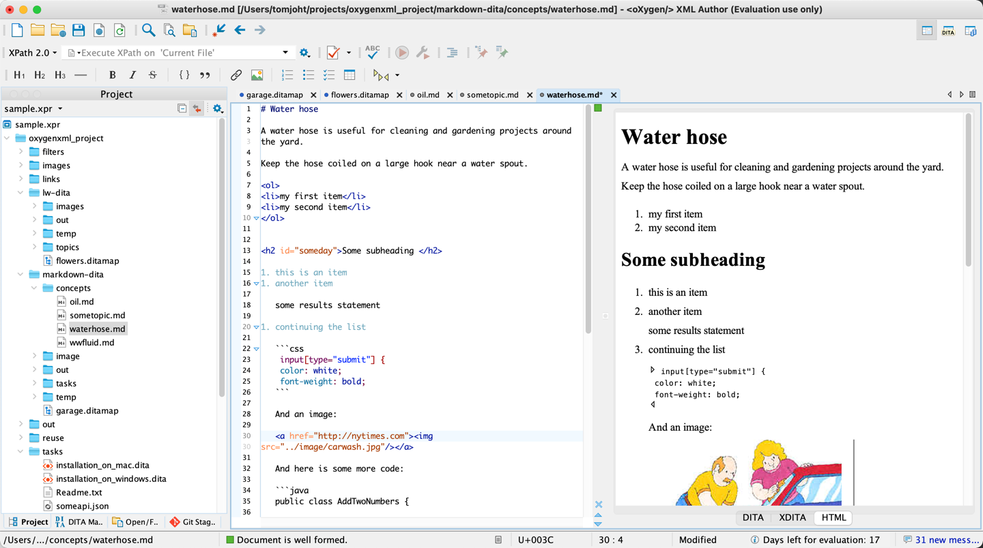The width and height of the screenshot is (983, 548).
Task: Click the Heading 2 toolbar icon
Action: click(x=40, y=75)
